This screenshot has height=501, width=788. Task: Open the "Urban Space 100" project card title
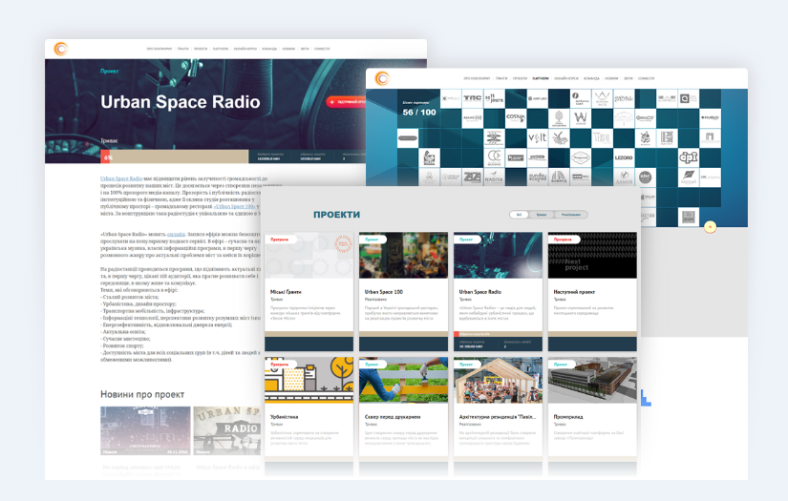tap(384, 292)
